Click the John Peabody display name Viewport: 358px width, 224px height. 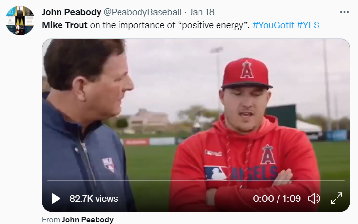point(72,12)
